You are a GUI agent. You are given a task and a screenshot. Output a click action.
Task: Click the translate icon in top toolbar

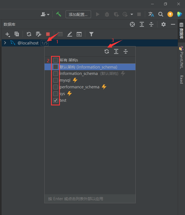point(151,14)
